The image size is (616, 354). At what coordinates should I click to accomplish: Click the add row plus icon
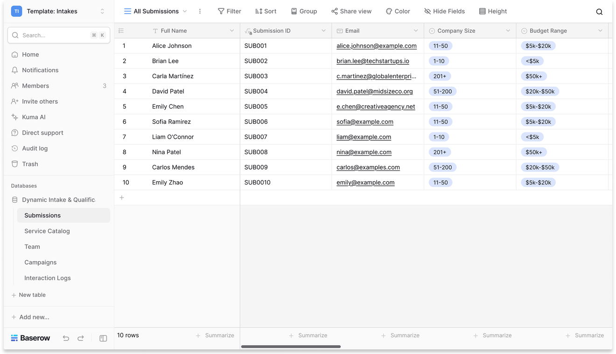click(122, 197)
